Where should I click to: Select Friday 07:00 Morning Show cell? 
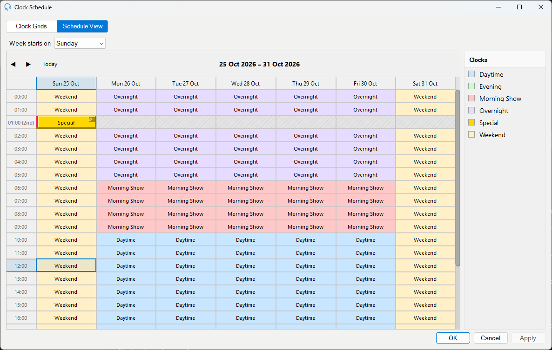coord(365,201)
